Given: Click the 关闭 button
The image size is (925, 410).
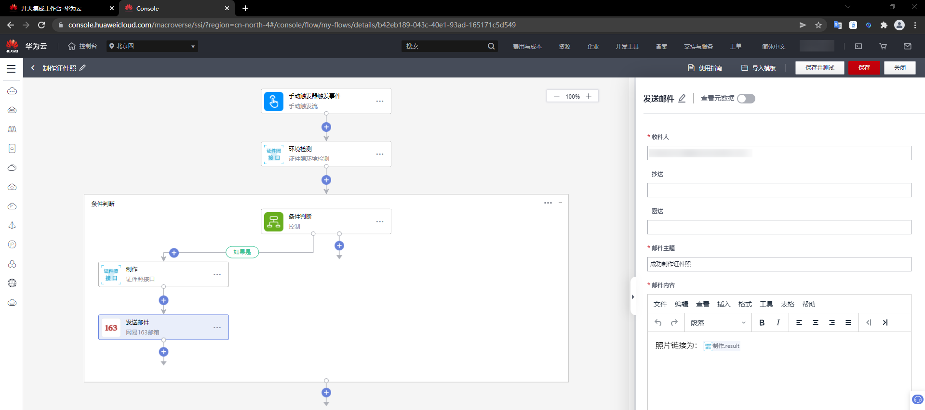Looking at the screenshot, I should click(900, 68).
